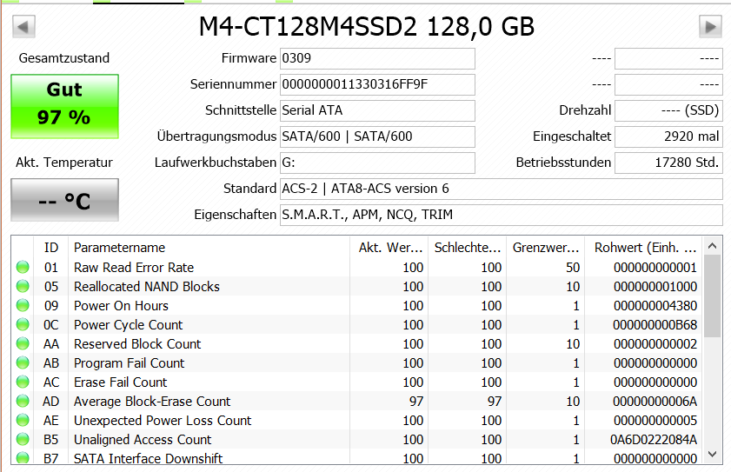Click the temperature display button
Screen dimensions: 731x472
(x=65, y=200)
